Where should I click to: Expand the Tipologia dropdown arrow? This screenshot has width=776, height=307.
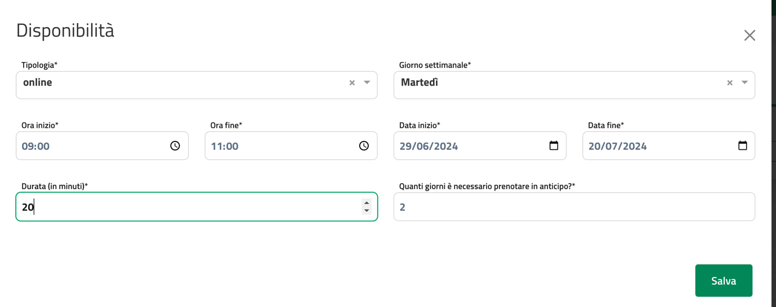[x=367, y=83]
